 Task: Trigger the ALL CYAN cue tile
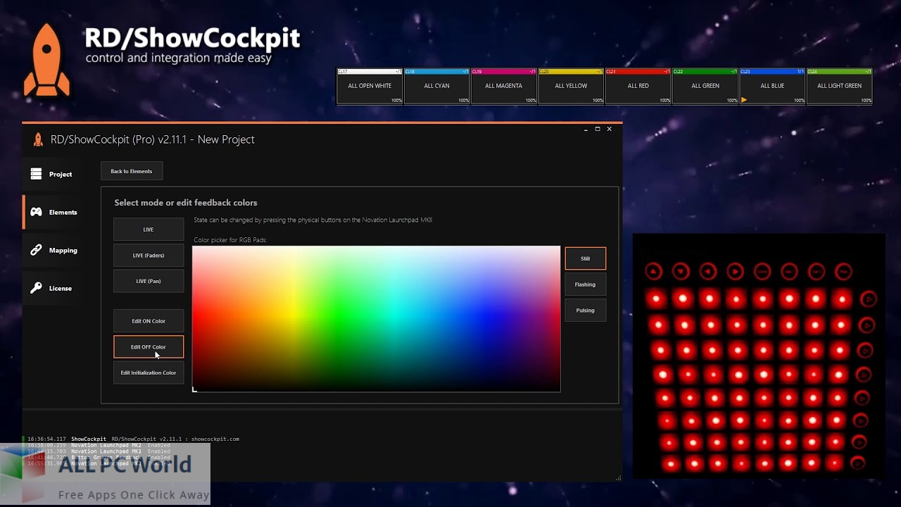click(436, 86)
